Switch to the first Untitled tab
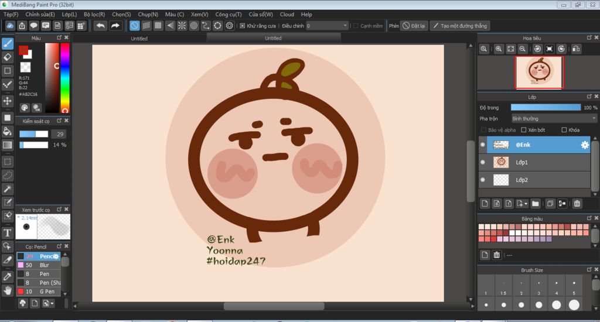 [x=139, y=38]
